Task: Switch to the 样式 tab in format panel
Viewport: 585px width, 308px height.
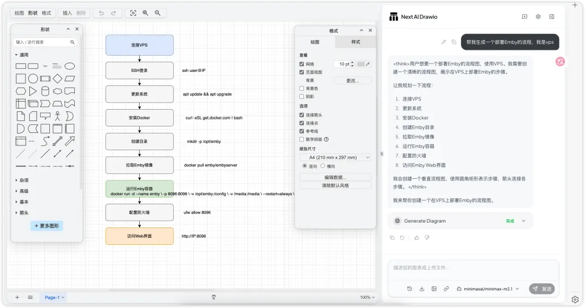Action: click(355, 42)
